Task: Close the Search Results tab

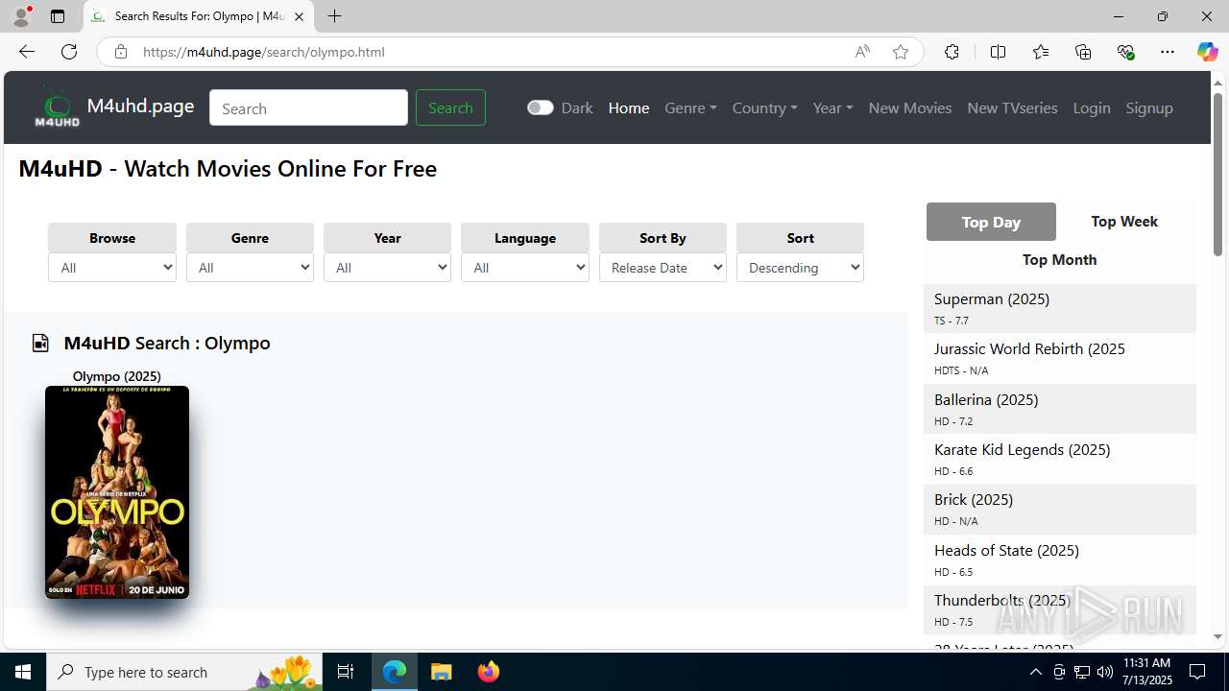Action: 299,16
